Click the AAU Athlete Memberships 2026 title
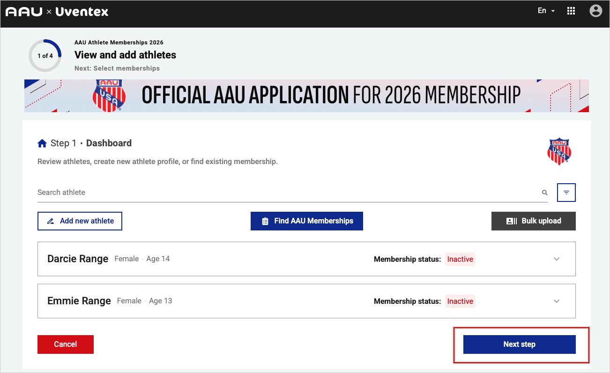610x373 pixels. coord(119,43)
